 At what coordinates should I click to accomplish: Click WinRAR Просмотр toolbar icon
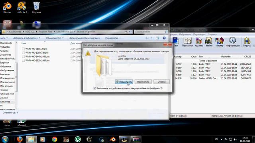point(187,42)
